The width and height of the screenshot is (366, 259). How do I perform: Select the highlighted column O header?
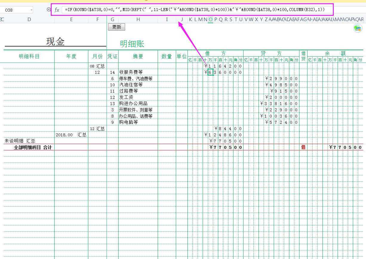pyautogui.click(x=210, y=20)
